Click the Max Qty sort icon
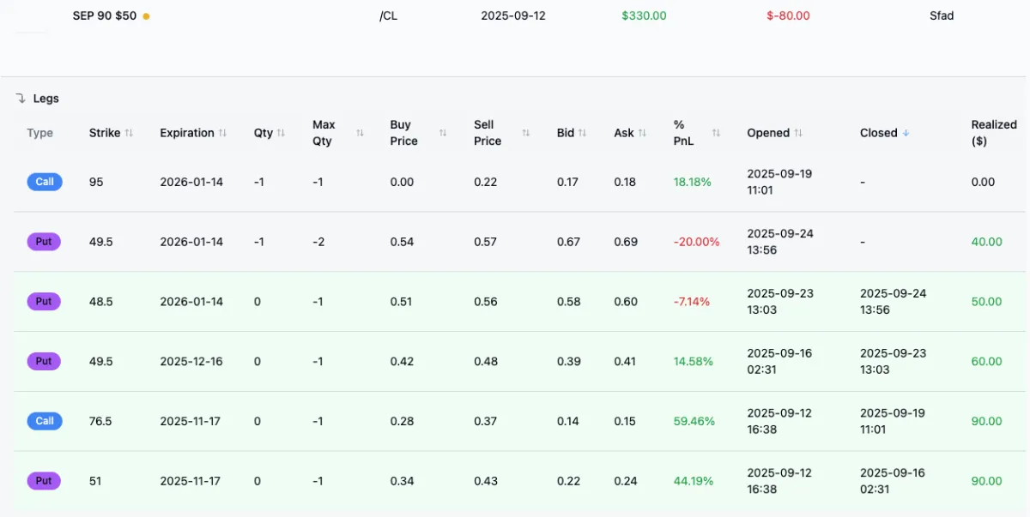 tap(360, 133)
